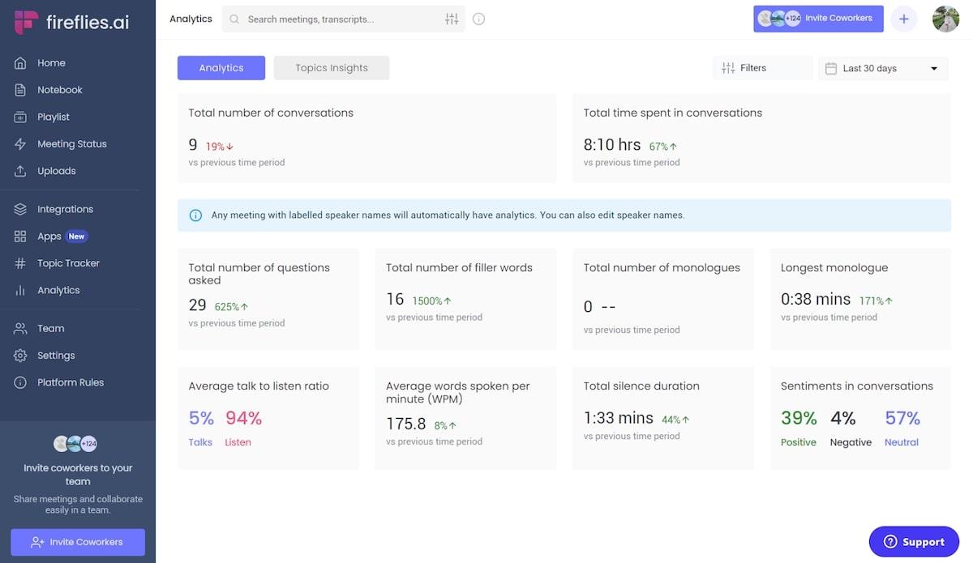Expand the Last 30 days dropdown
The image size is (973, 563).
click(x=882, y=68)
